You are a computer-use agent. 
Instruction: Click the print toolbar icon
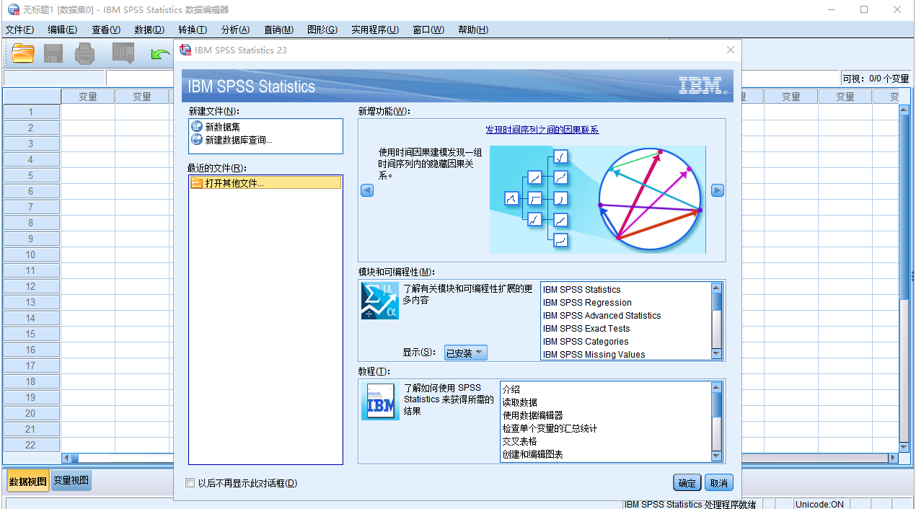point(85,53)
